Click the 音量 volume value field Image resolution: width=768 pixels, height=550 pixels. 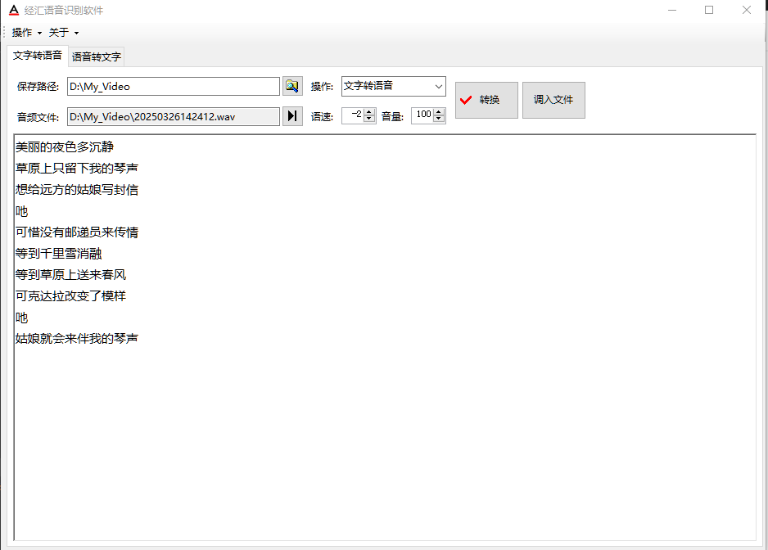[x=422, y=115]
